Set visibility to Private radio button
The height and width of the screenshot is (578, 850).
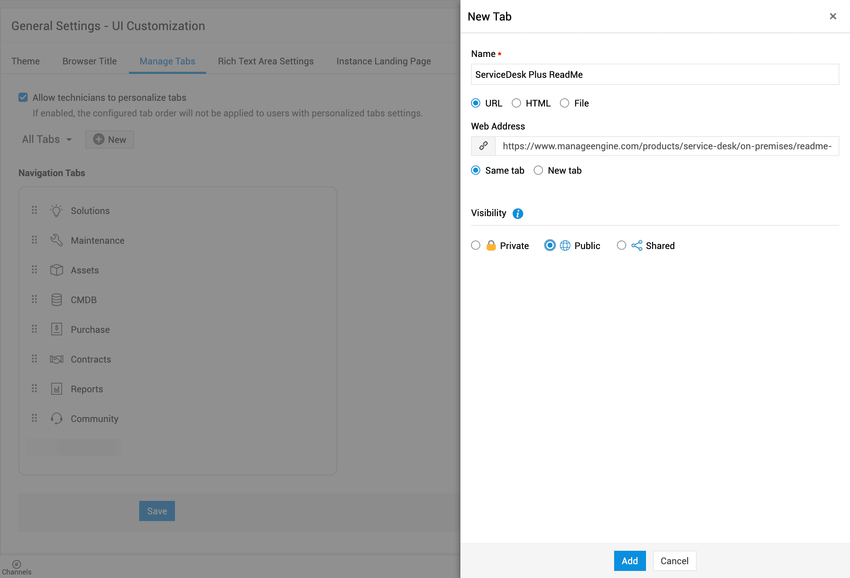476,245
